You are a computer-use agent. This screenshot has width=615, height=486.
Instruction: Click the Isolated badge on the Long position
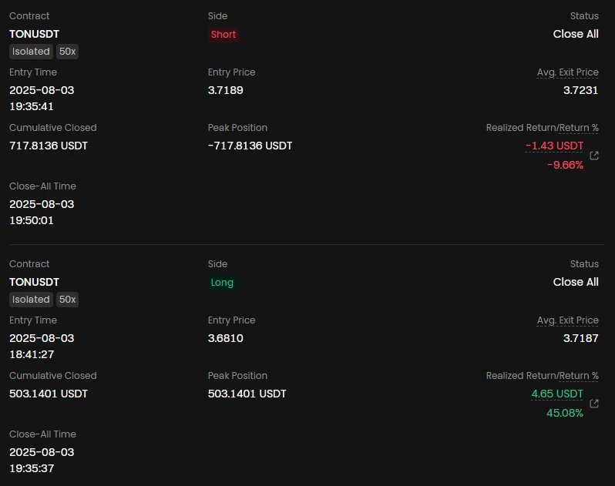(x=31, y=300)
